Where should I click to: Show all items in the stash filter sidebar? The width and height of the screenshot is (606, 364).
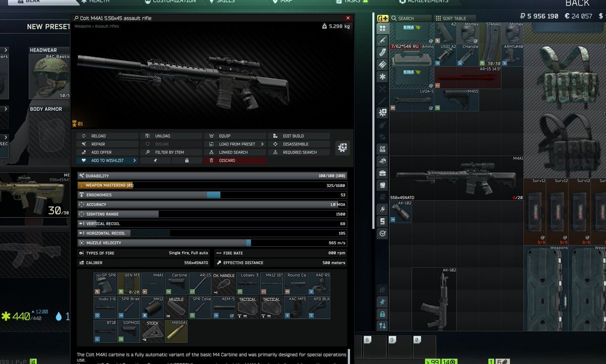tap(382, 28)
